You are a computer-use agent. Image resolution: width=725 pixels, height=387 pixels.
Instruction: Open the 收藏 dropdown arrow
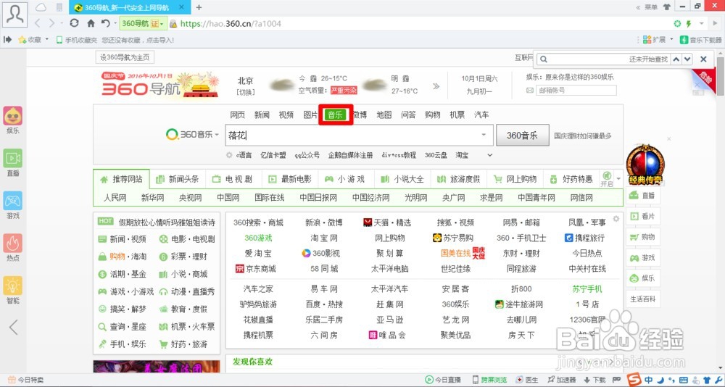point(46,40)
